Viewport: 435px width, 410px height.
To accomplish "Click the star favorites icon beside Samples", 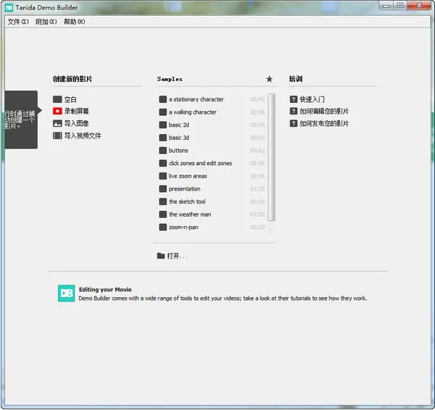I will pyautogui.click(x=269, y=79).
